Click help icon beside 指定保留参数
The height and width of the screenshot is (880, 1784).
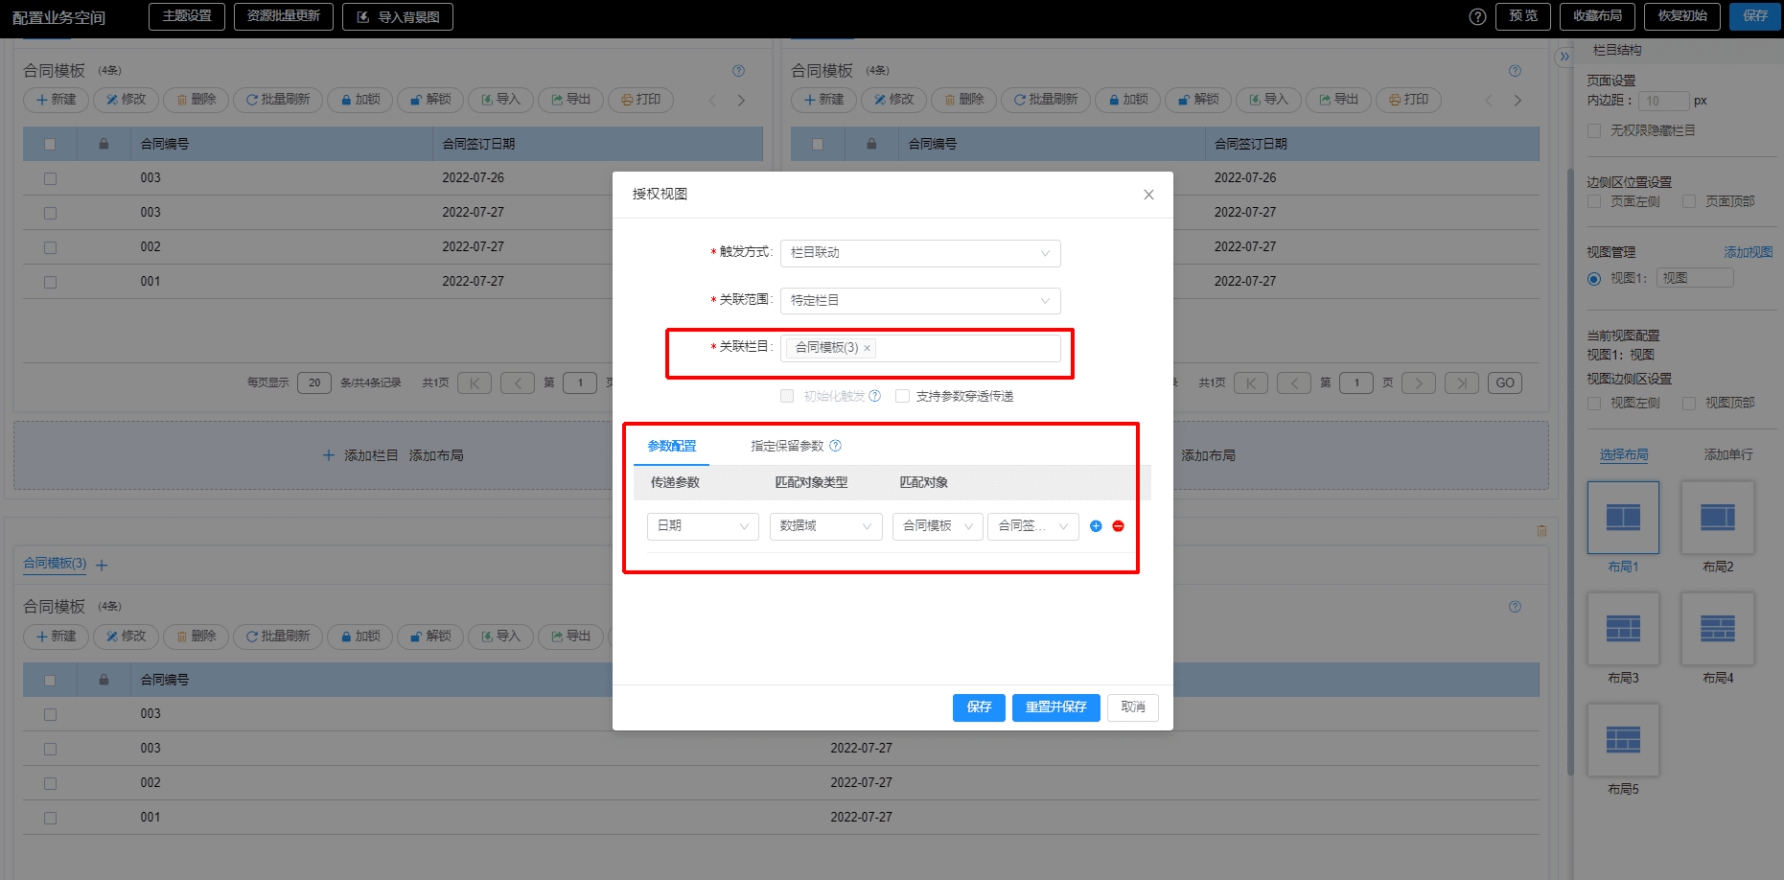(x=835, y=446)
